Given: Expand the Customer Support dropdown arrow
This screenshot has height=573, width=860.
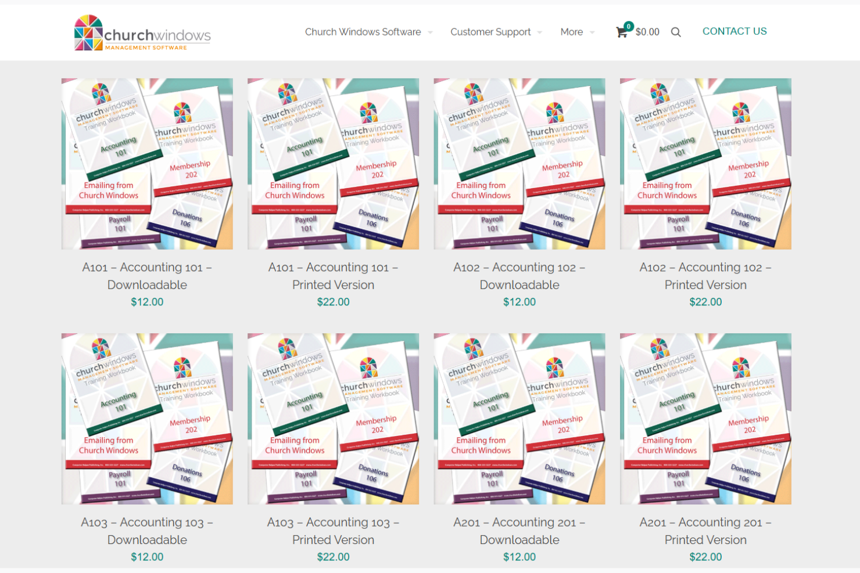Looking at the screenshot, I should click(540, 33).
